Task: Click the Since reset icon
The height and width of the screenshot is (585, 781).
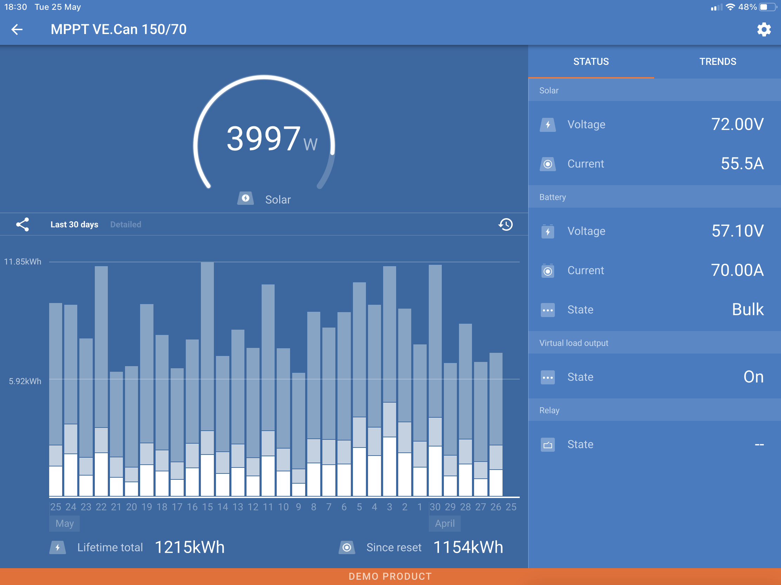Action: click(x=347, y=547)
